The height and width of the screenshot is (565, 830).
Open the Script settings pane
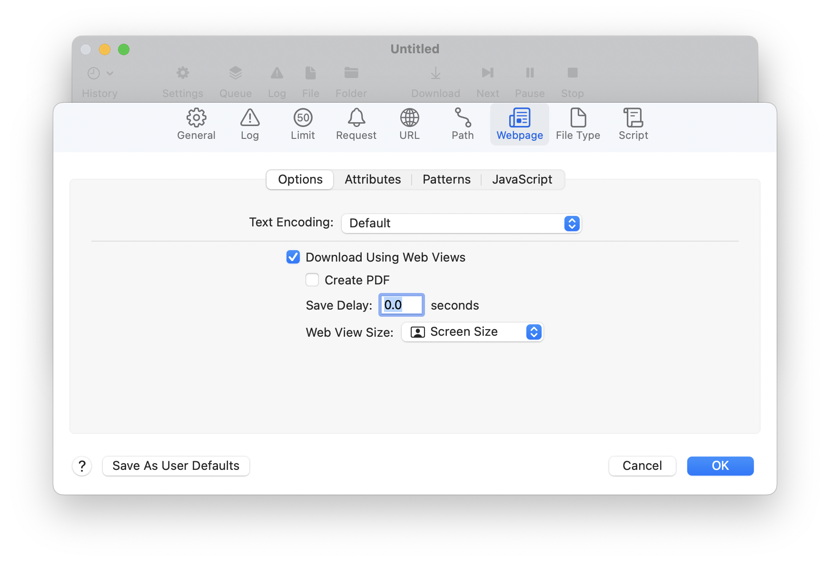click(x=633, y=124)
